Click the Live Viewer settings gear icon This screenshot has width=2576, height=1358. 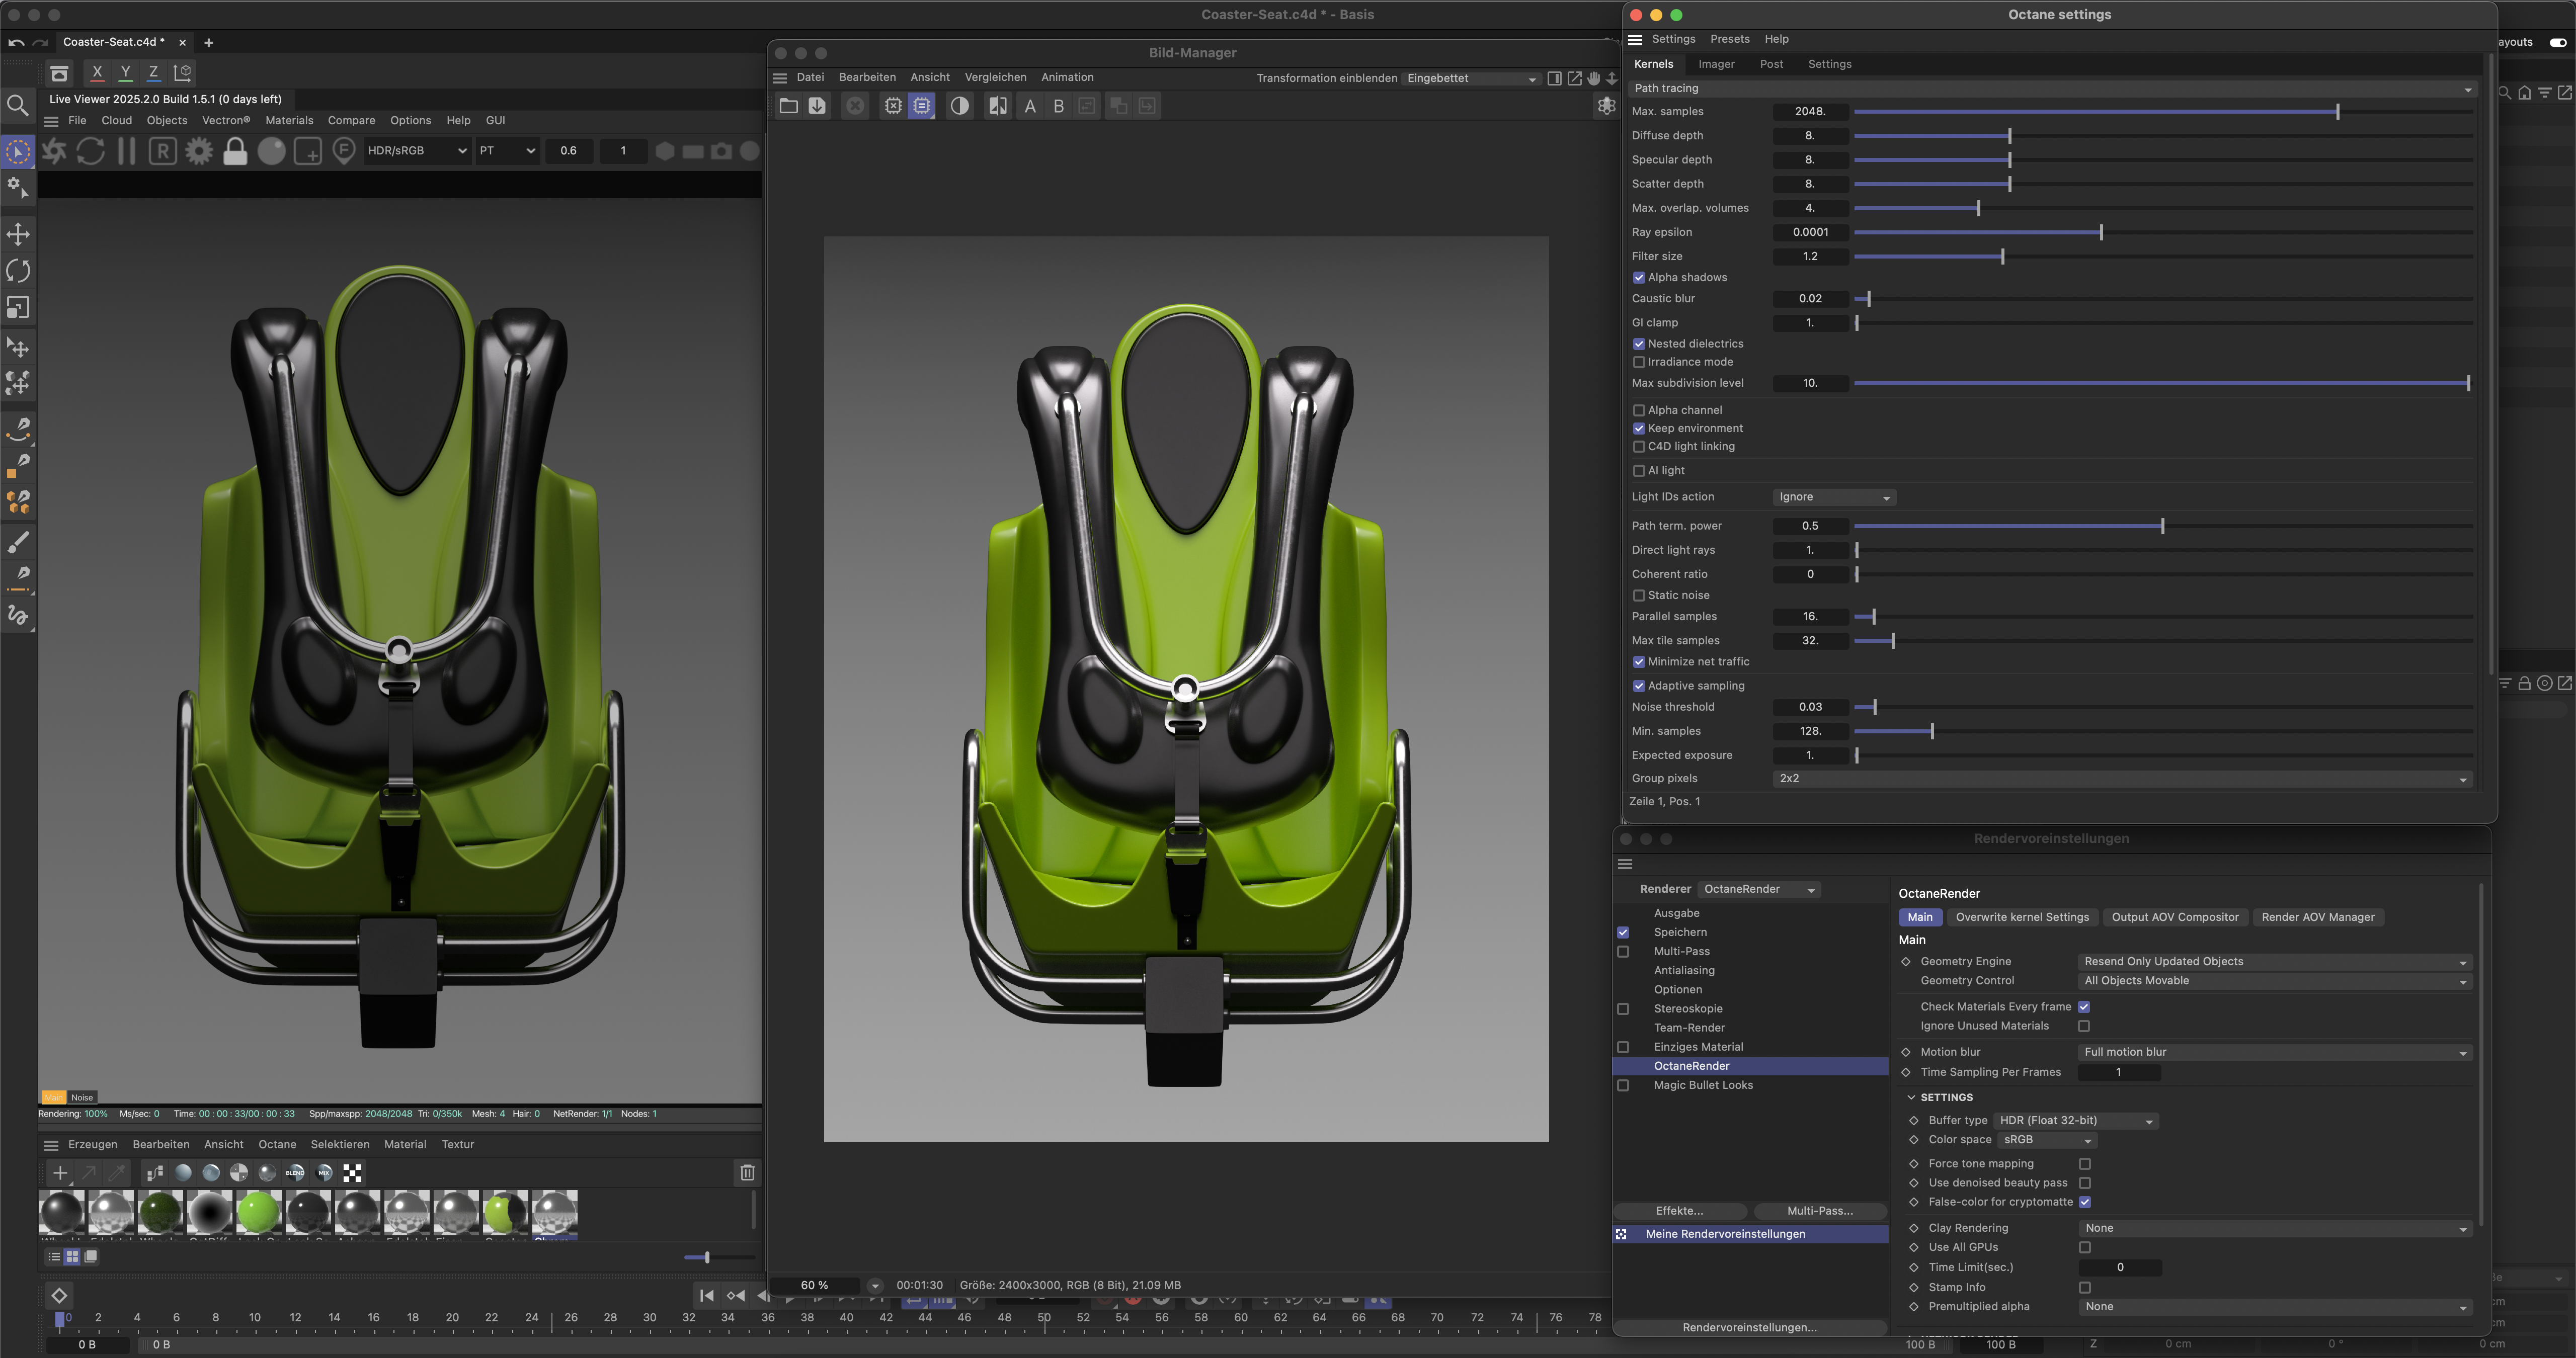(199, 151)
